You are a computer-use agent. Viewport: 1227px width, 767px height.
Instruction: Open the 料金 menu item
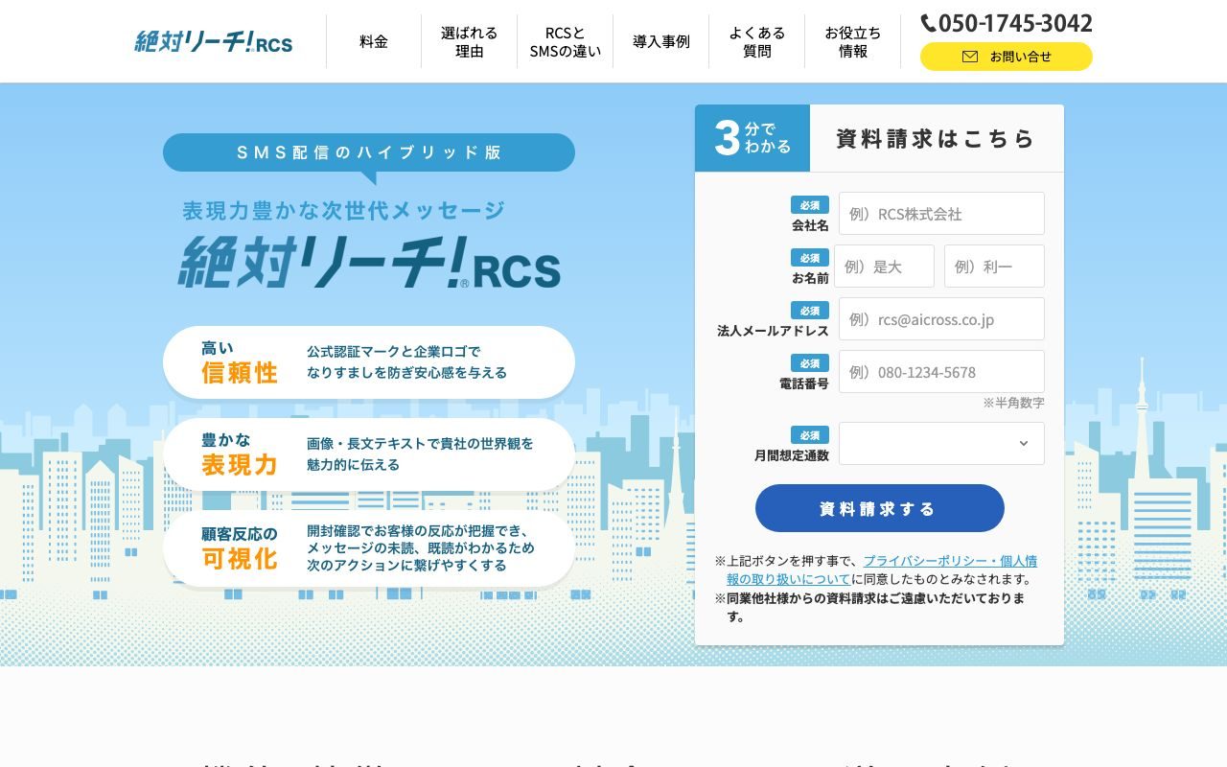coord(374,41)
